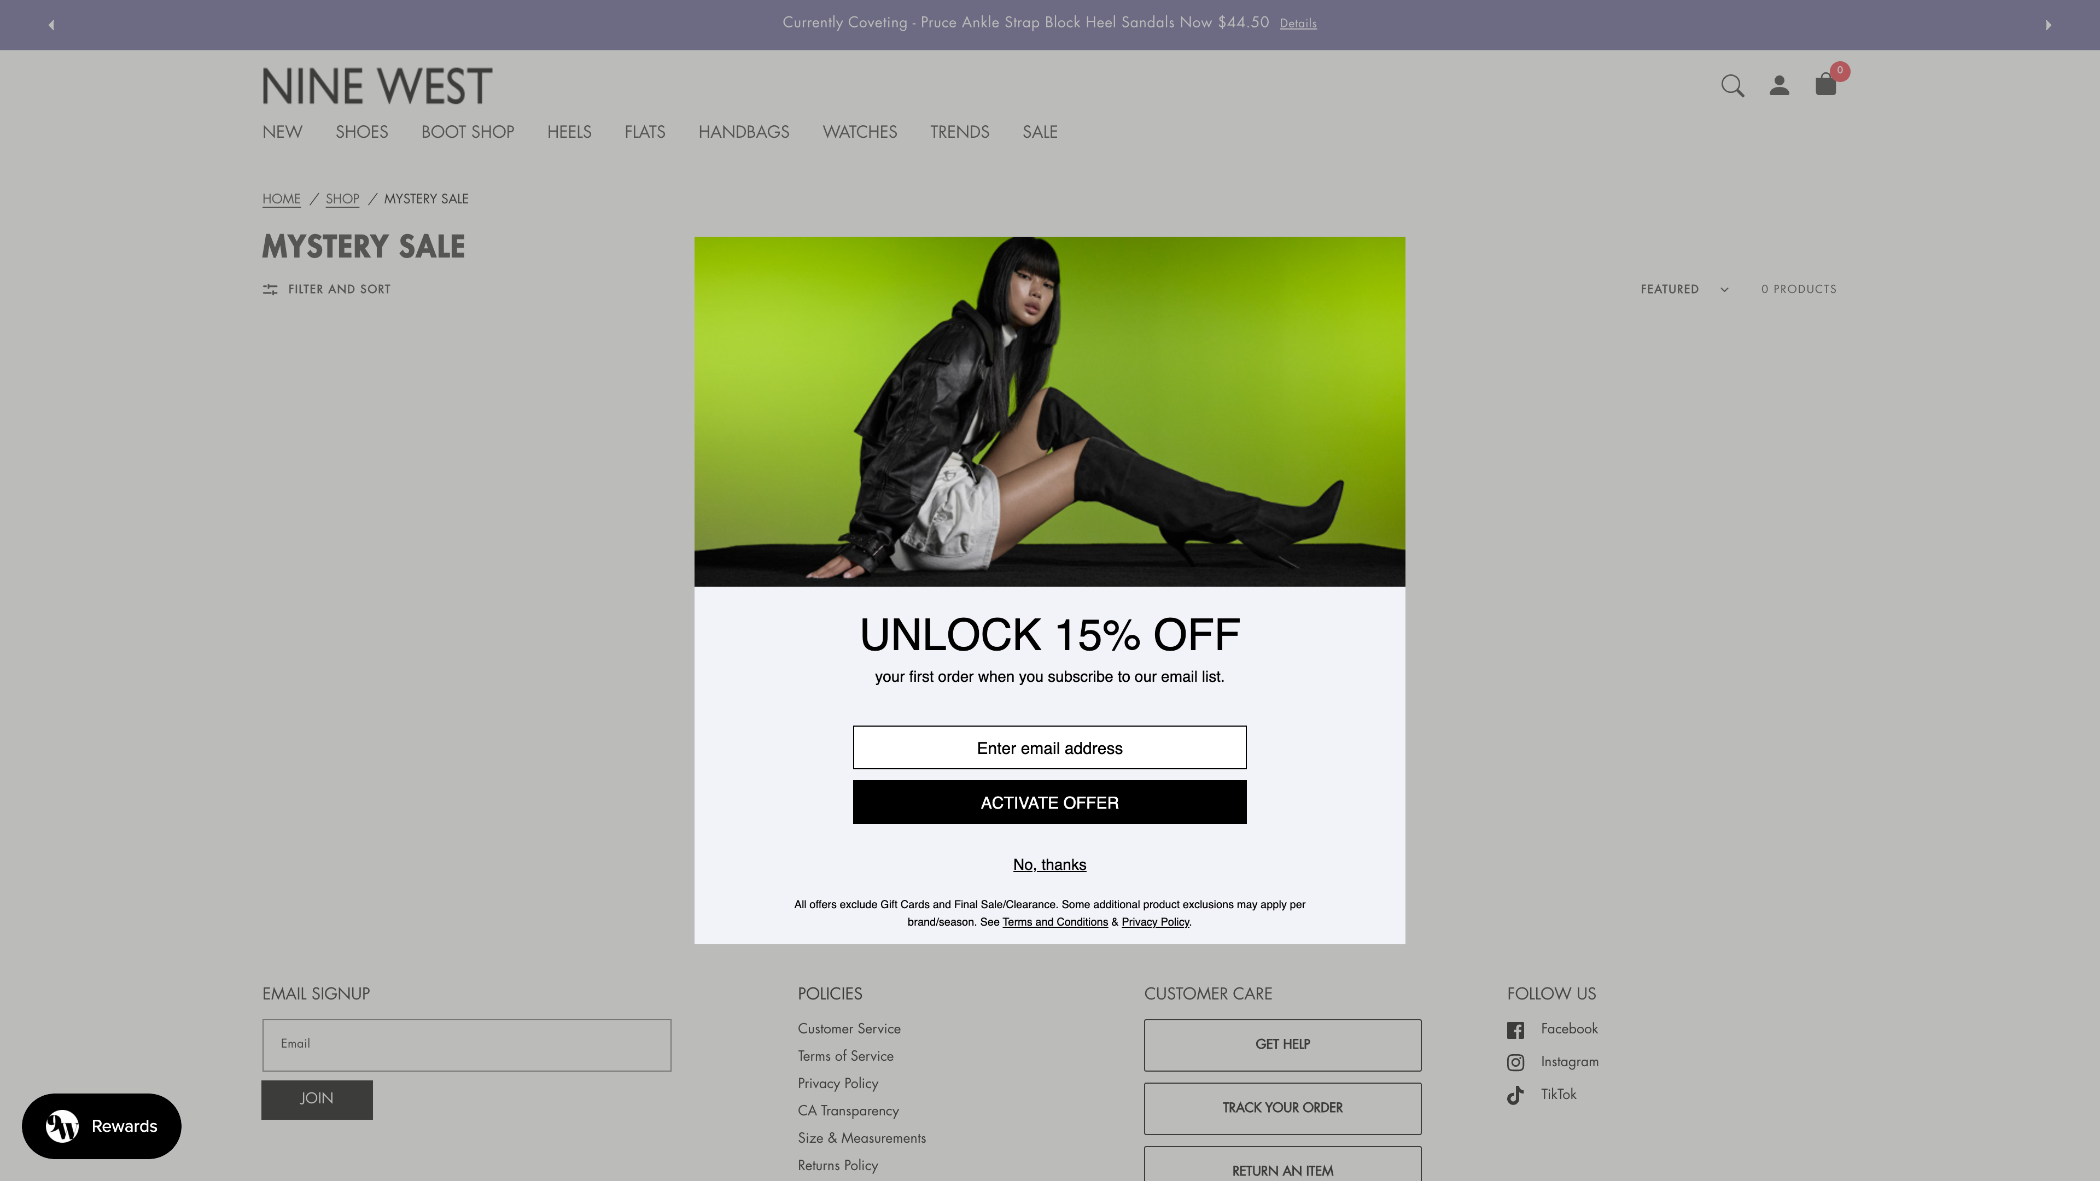Expand the Featured sort dropdown
This screenshot has height=1181, width=2100.
pos(1684,288)
